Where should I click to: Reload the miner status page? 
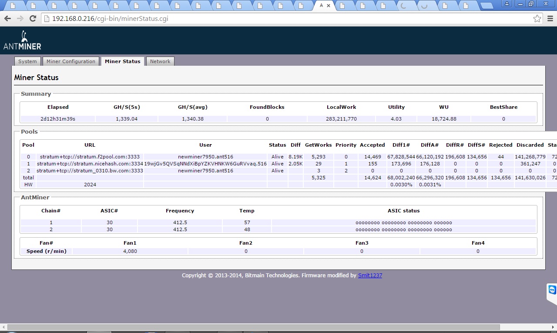pyautogui.click(x=33, y=19)
